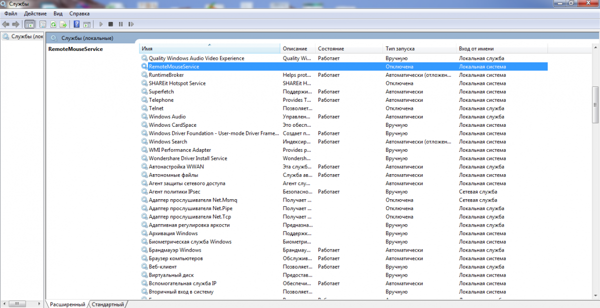This screenshot has height=308, width=600.
Task: Open the Файл menu
Action: 11,13
